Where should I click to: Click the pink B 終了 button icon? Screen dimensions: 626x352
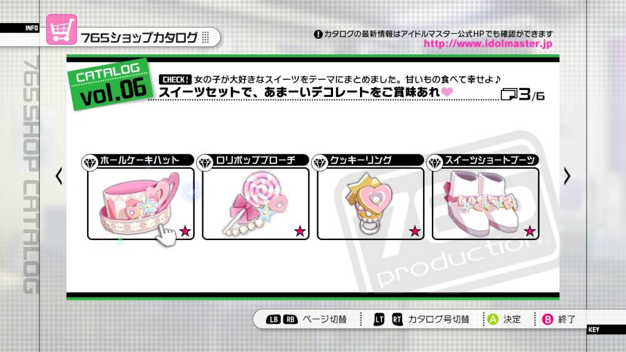coord(548,319)
